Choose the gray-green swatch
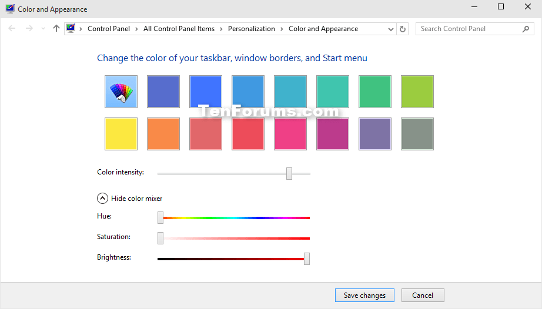This screenshot has width=542, height=309. click(417, 134)
